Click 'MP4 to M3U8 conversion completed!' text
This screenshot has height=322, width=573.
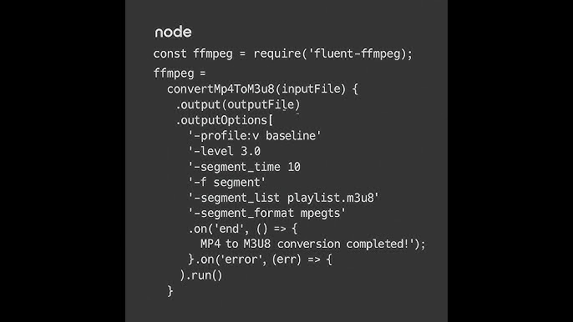coord(307,244)
